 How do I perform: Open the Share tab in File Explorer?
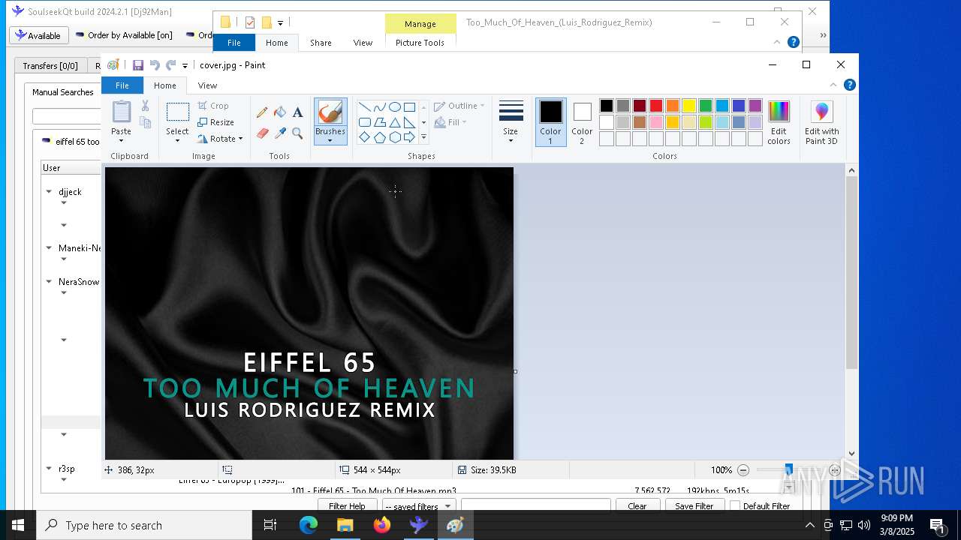click(321, 43)
